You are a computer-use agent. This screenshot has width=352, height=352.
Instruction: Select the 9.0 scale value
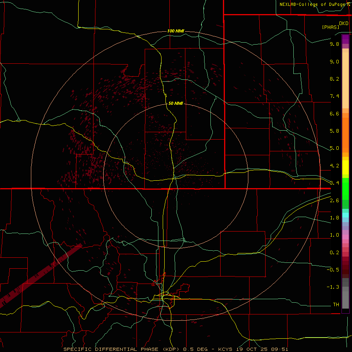point(334,61)
